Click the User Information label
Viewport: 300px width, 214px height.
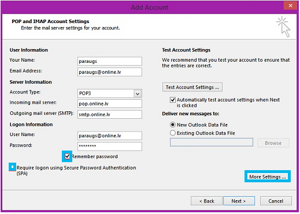pos(29,50)
